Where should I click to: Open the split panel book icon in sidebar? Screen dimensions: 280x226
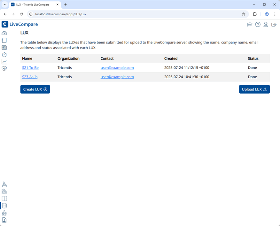(4, 199)
